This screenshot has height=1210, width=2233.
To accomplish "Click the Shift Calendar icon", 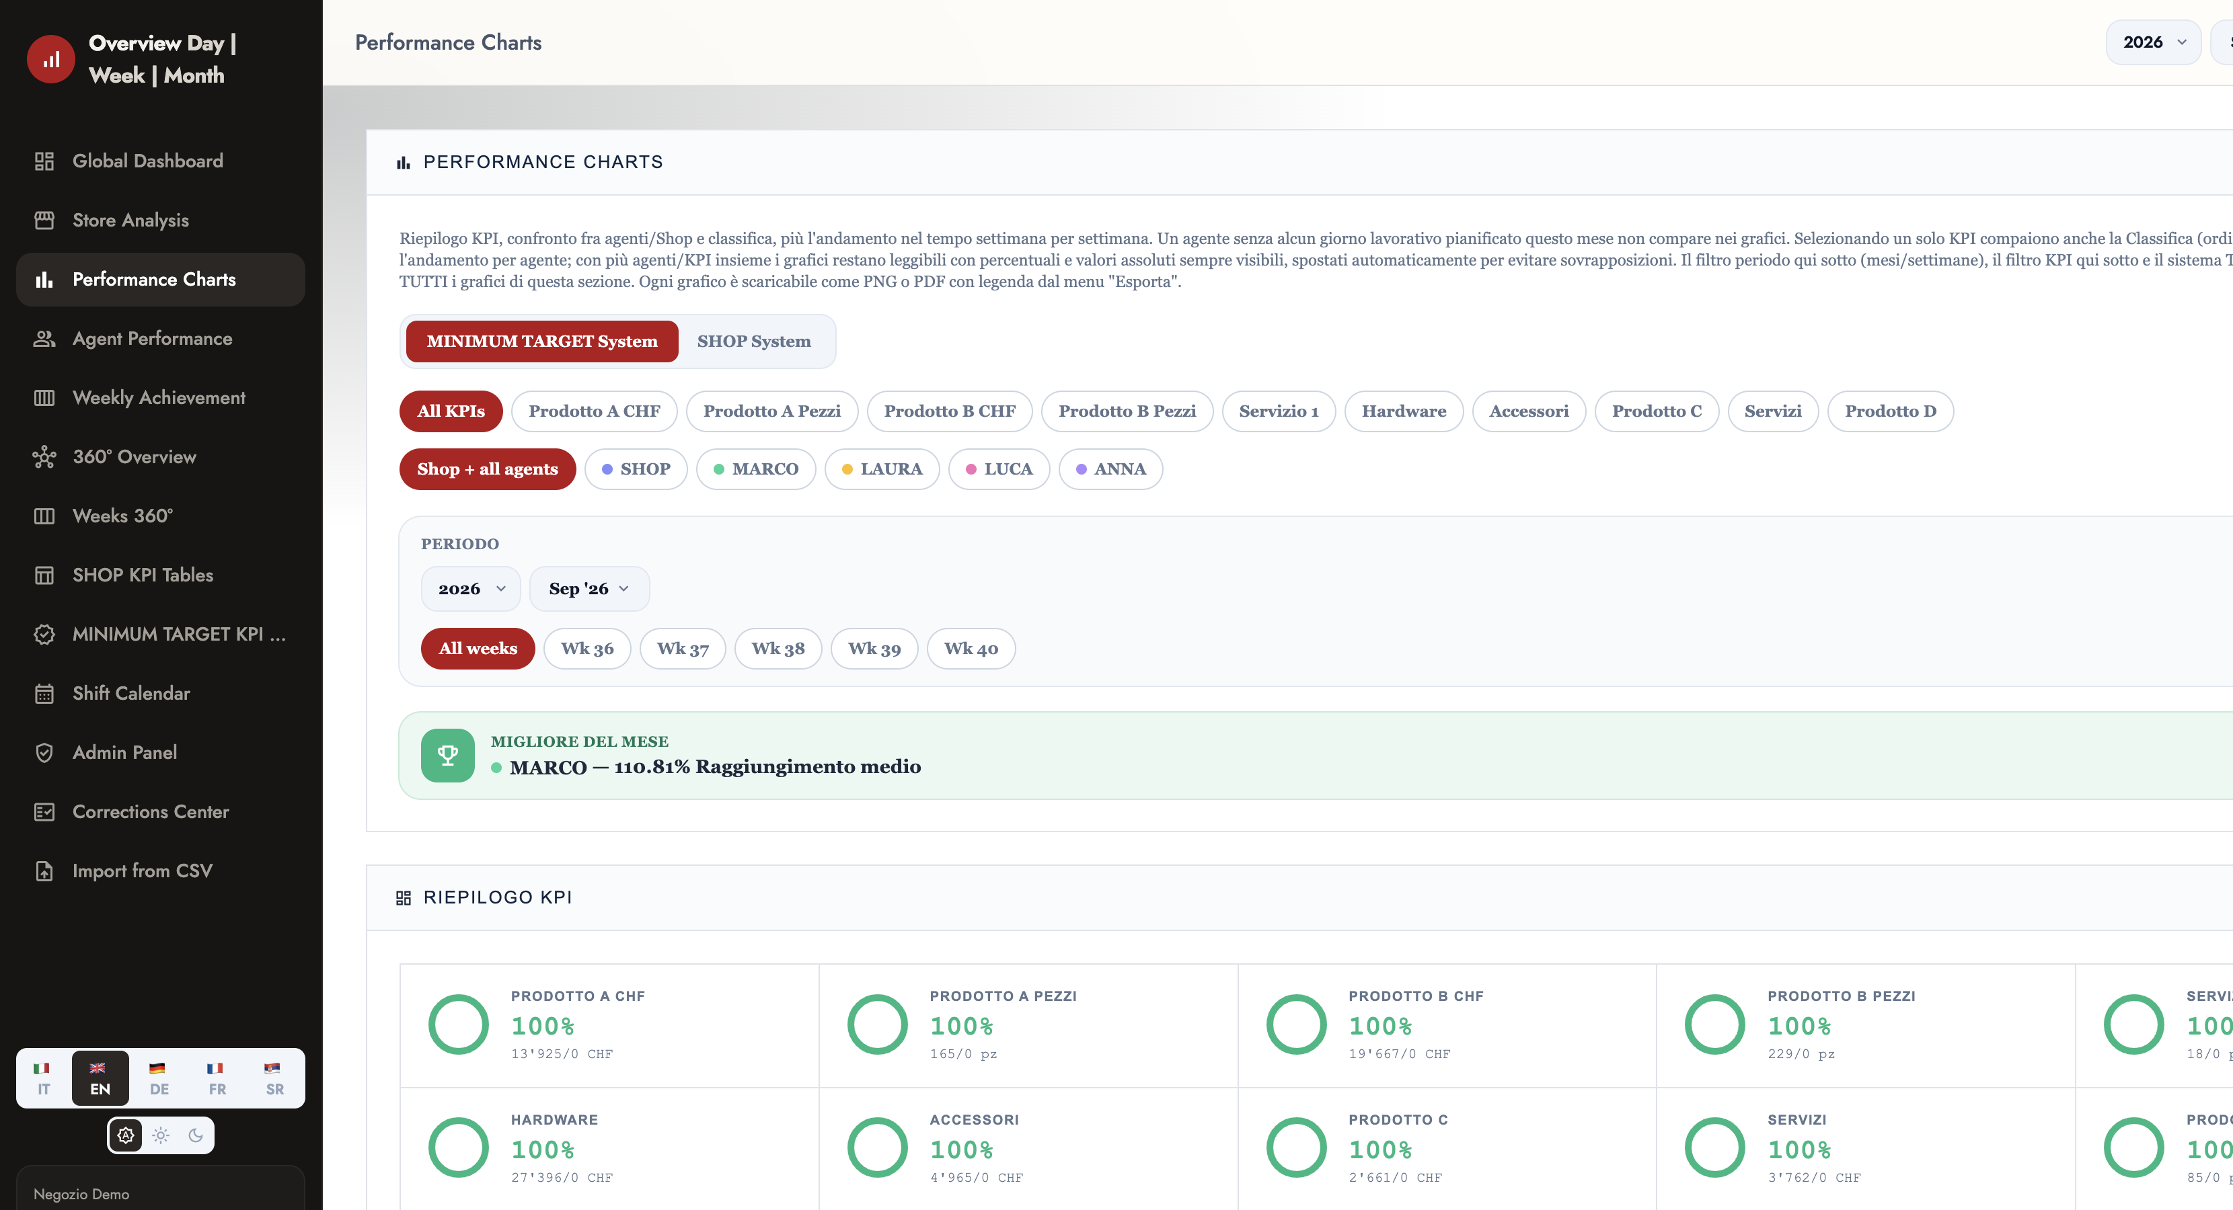I will click(x=44, y=694).
